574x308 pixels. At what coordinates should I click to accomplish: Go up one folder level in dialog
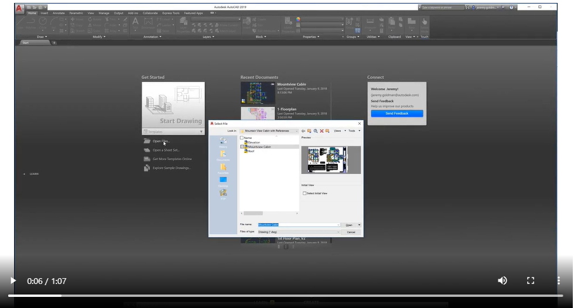pyautogui.click(x=309, y=131)
